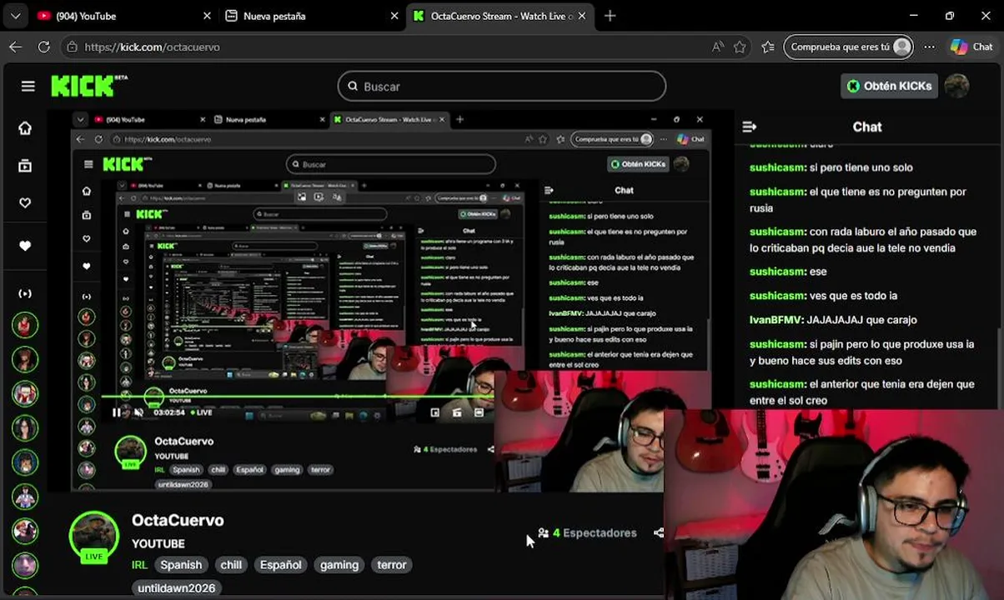The width and height of the screenshot is (1004, 600).
Task: Click chat message 'JAJAJAJAJ que carajo'
Action: [x=861, y=319]
